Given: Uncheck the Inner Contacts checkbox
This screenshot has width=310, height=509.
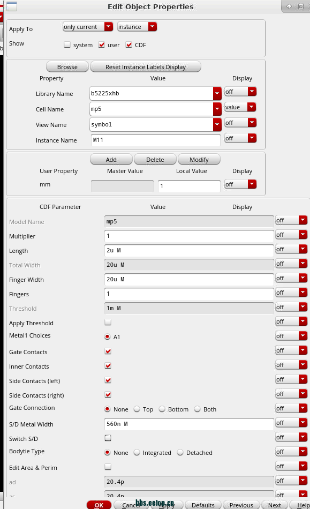Looking at the screenshot, I should tap(108, 366).
